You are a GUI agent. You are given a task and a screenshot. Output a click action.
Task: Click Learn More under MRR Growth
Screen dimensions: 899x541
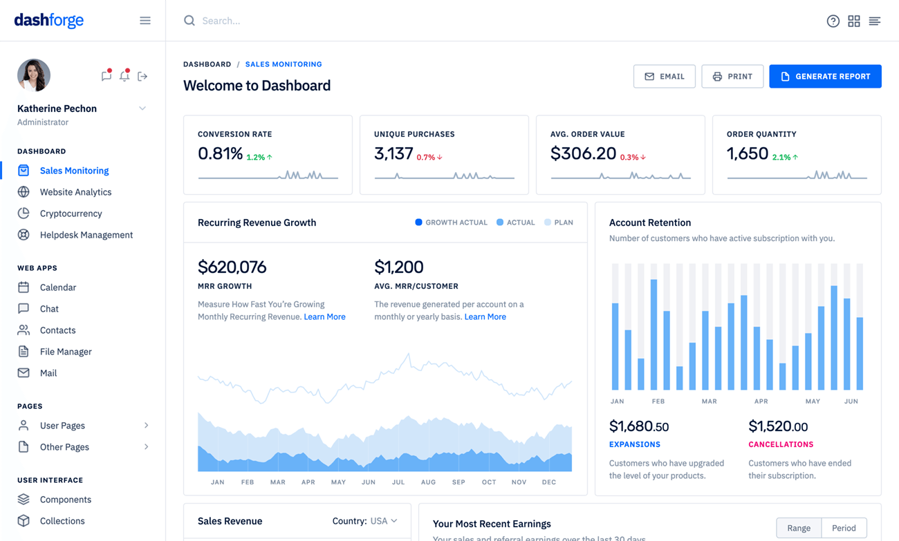[x=324, y=316]
